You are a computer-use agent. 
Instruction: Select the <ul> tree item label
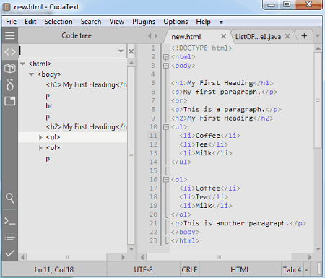pos(53,137)
